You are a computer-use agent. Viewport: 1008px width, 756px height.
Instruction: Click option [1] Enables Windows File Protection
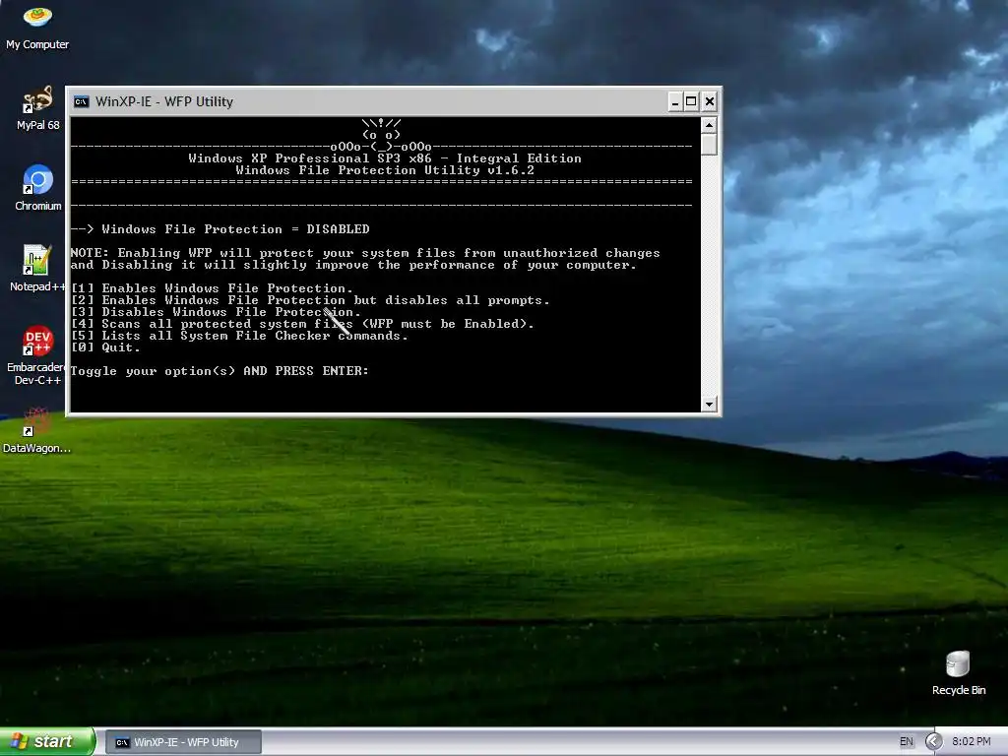coord(212,288)
